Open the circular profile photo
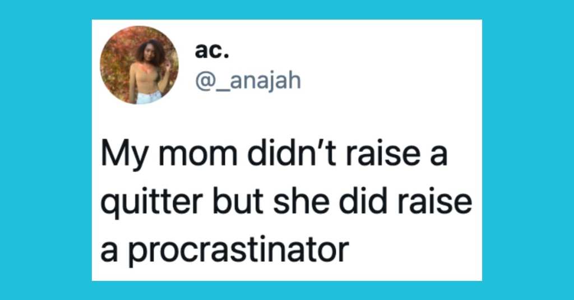 (x=139, y=65)
